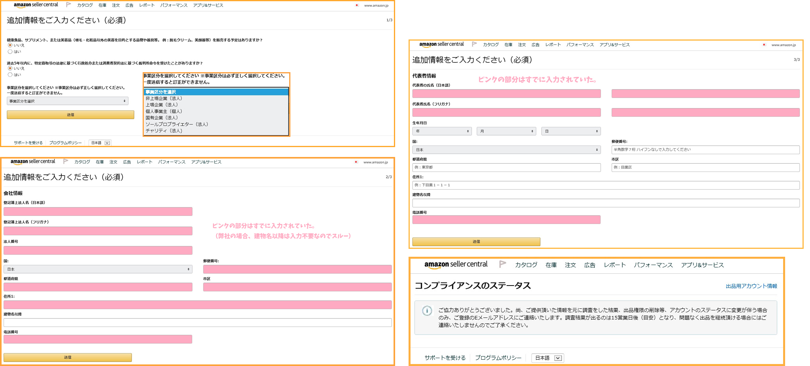Click the flag icon beside the logo on the 2/3 page

tap(66, 161)
